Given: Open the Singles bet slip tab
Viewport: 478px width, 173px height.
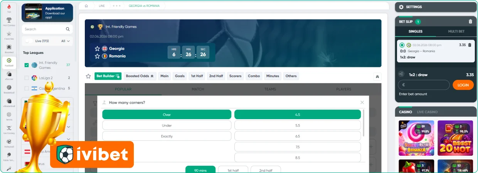Looking at the screenshot, I should [415, 32].
